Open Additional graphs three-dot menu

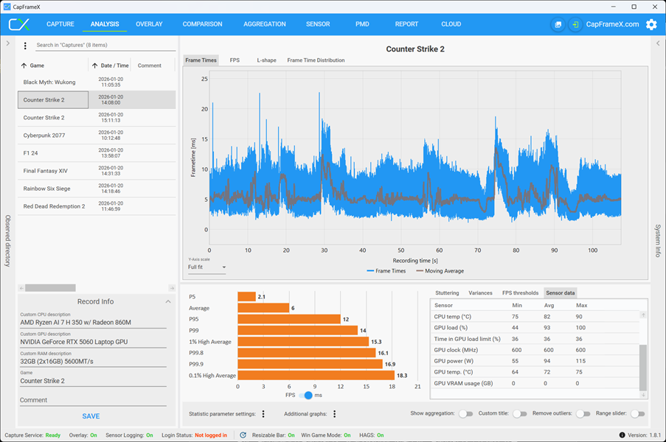pos(335,413)
